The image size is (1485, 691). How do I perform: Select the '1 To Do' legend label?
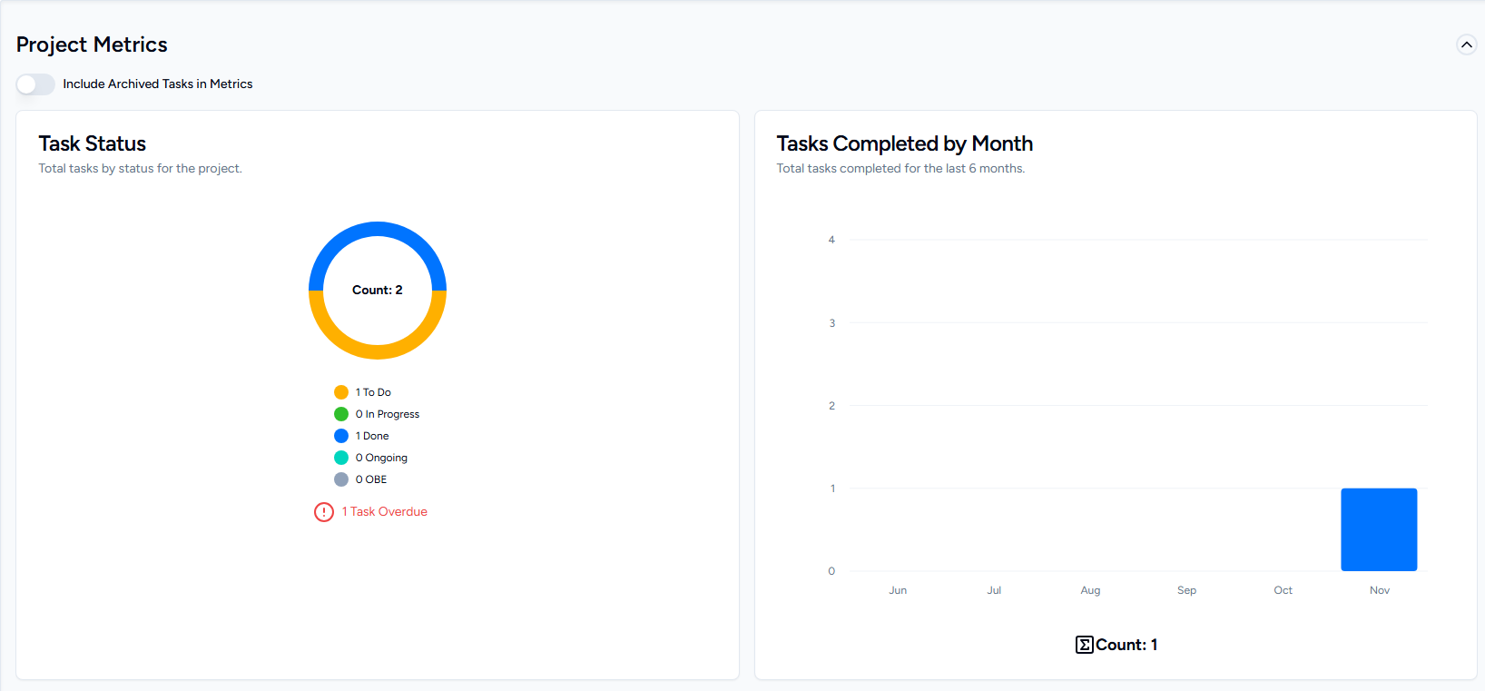tap(373, 392)
